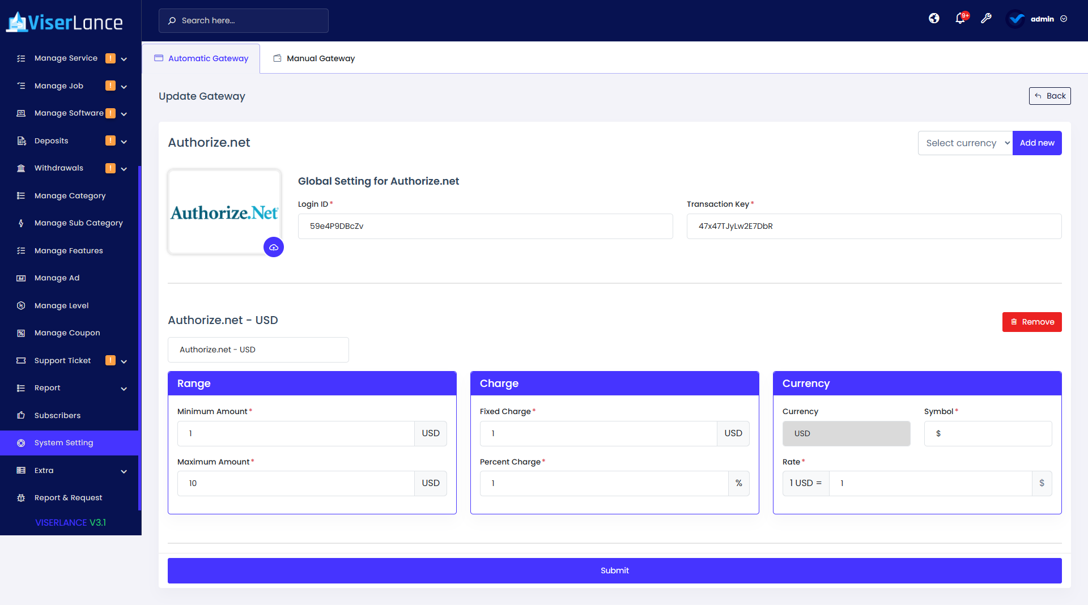Expand the Deposits menu chevron
Viewport: 1088px width, 605px height.
[x=124, y=142]
